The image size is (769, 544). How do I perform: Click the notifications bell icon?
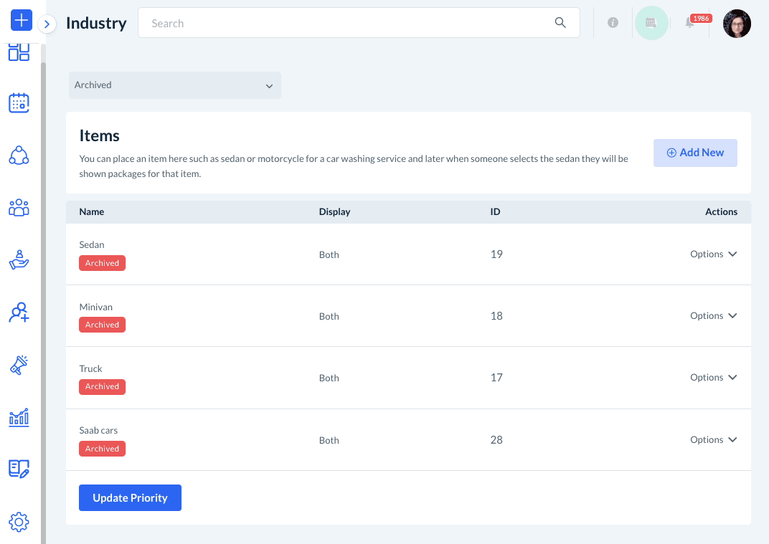pos(689,24)
